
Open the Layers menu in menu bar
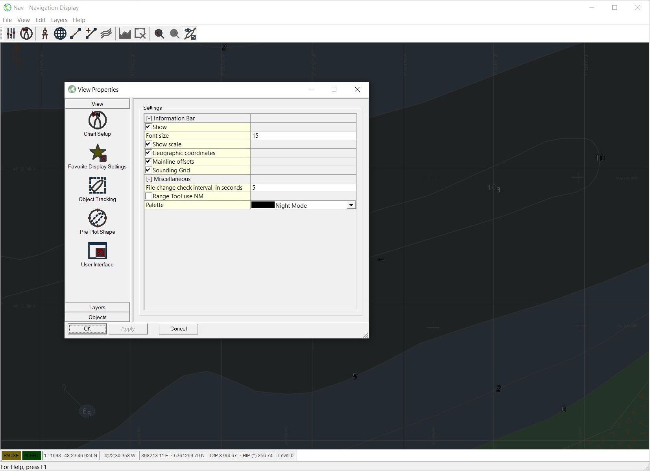59,20
